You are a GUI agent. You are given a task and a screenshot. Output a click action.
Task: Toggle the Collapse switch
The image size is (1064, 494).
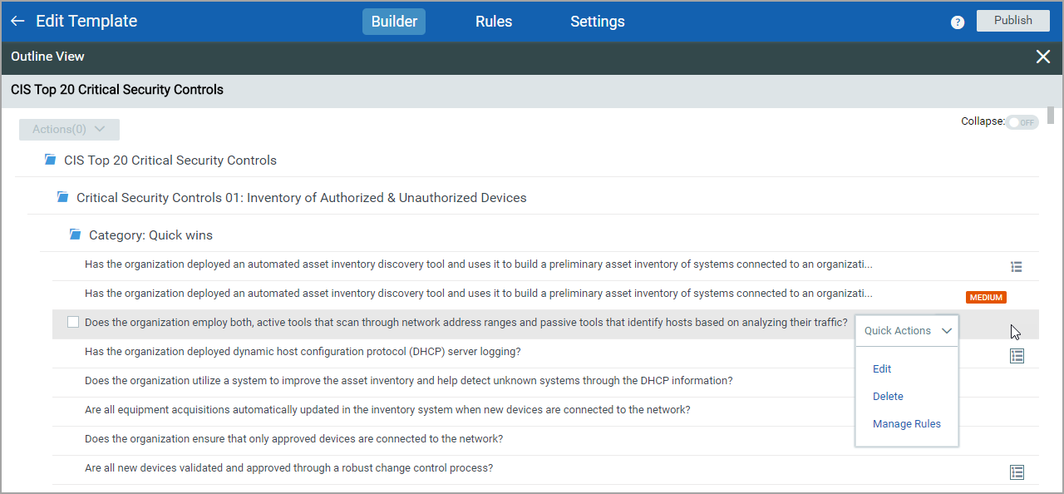tap(1022, 122)
